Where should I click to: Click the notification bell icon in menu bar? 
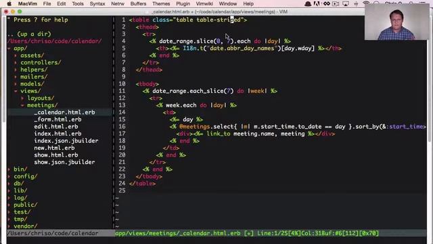[x=308, y=3]
